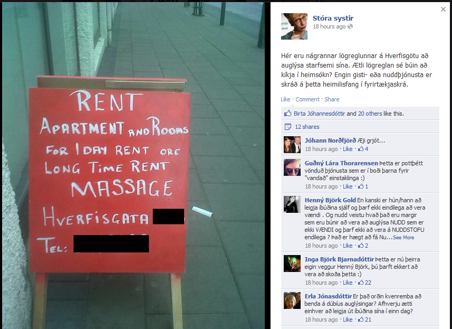Viewport: 452px width, 329px height.
Task: Open the Stóra systir page link
Action: 333,18
